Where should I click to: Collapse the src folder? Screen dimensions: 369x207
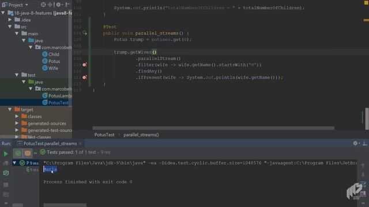click(x=10, y=26)
